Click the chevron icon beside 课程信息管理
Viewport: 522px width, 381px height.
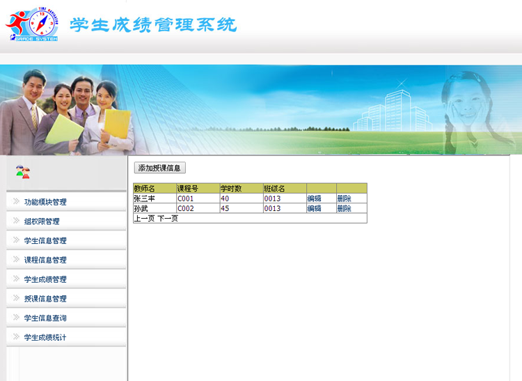point(16,259)
